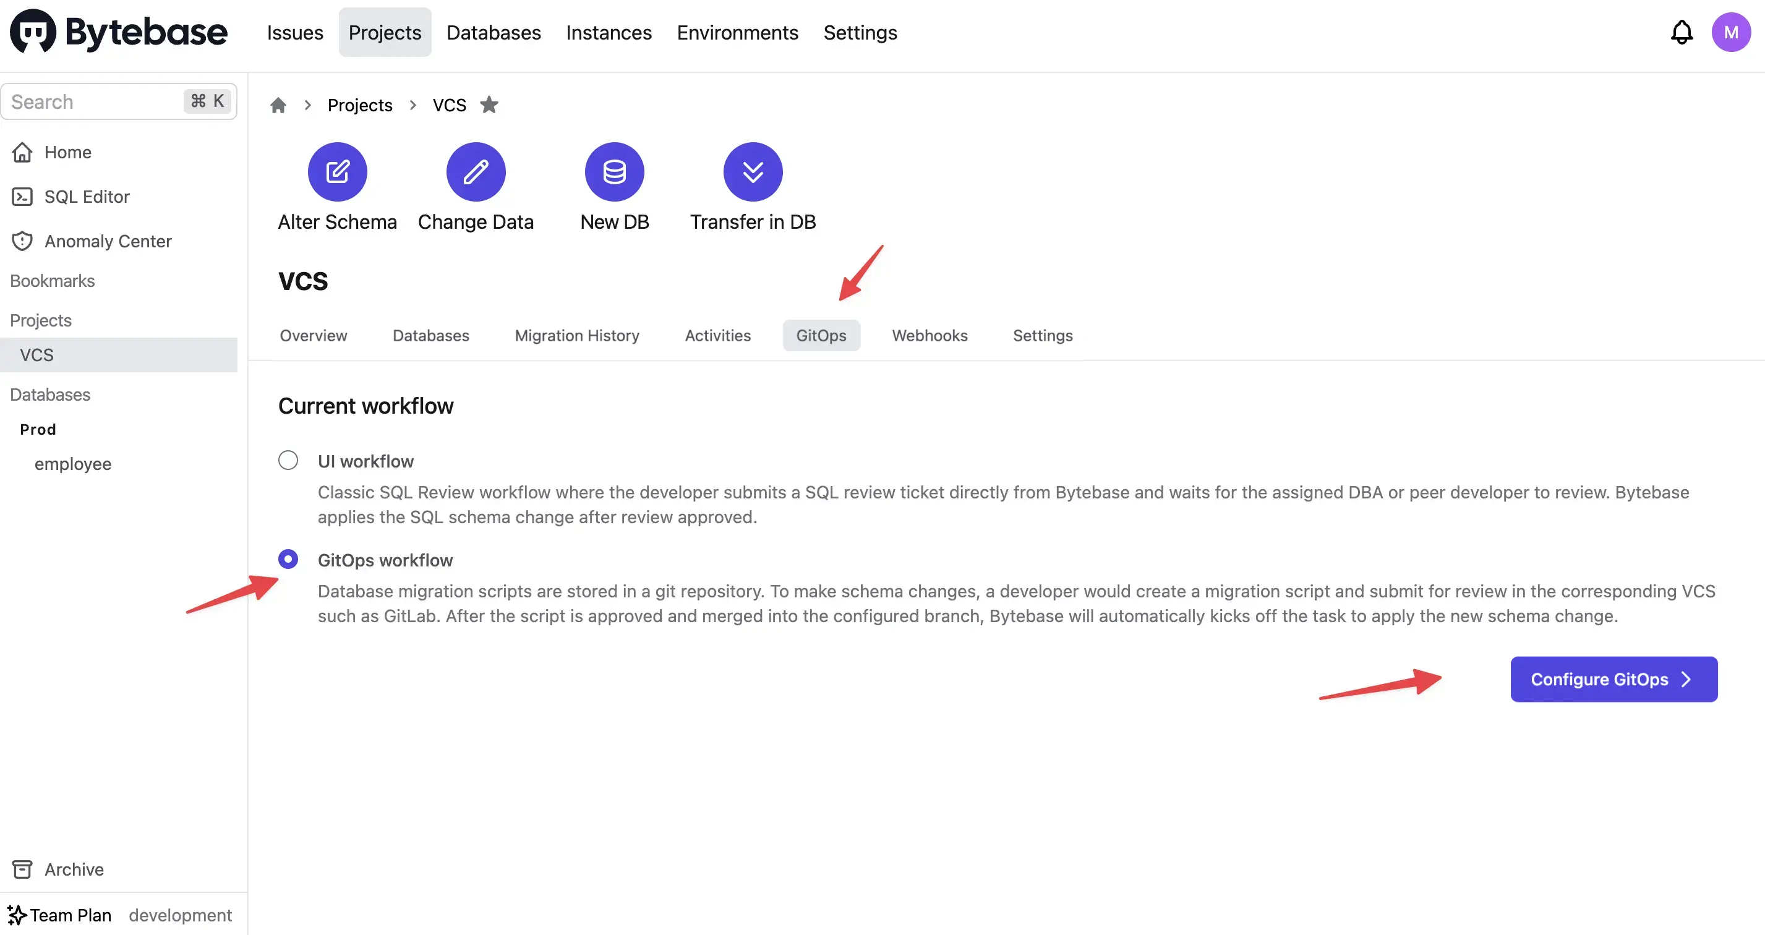Click the home breadcrumb icon

(x=278, y=105)
